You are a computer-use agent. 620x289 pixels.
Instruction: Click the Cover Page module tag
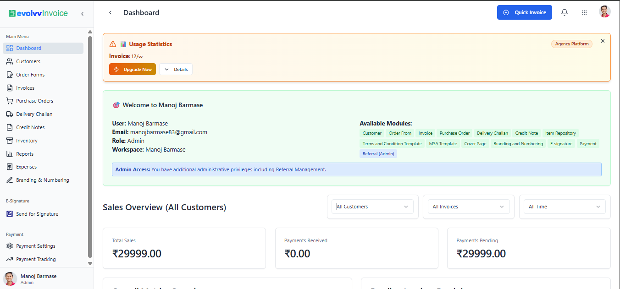(x=475, y=144)
